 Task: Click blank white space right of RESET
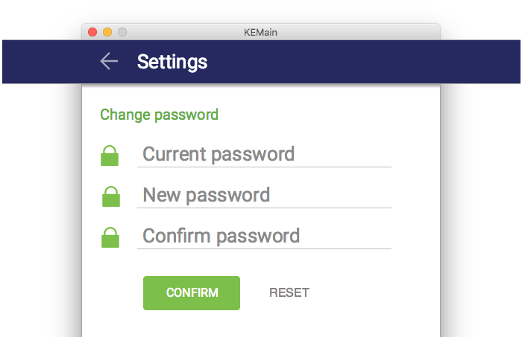point(373,292)
